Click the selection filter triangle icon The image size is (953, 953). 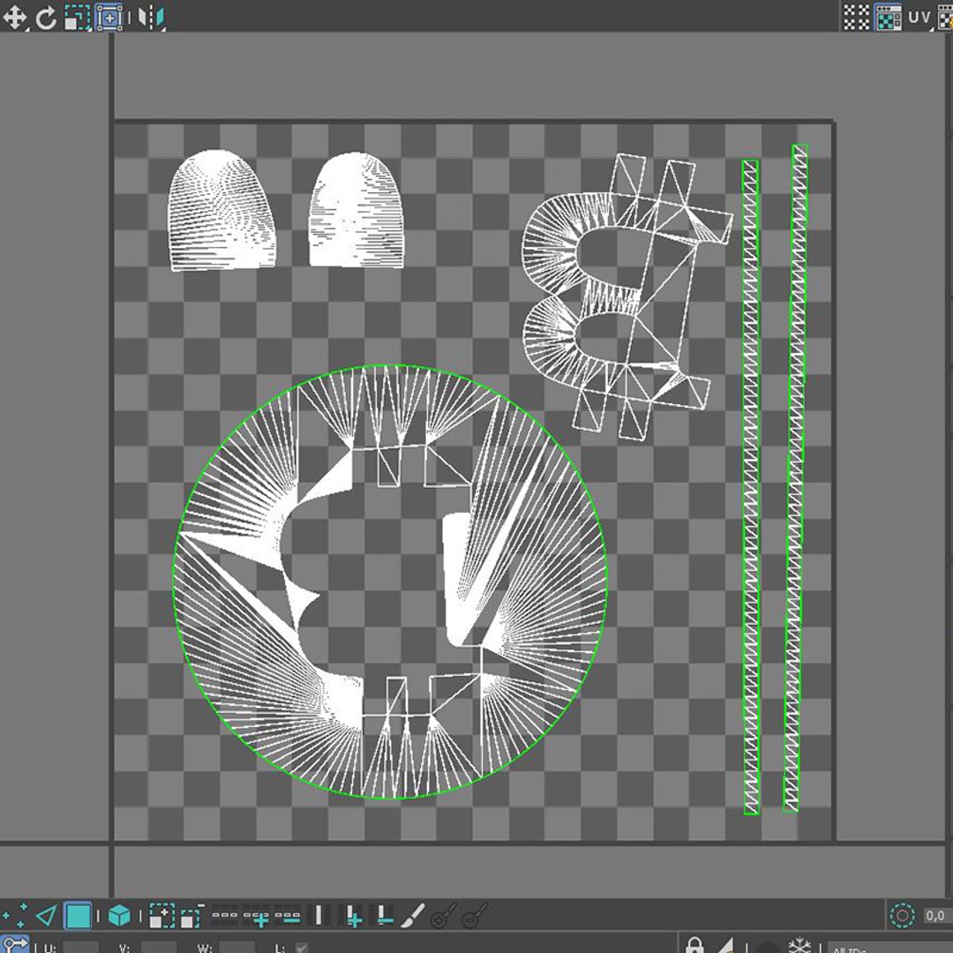pos(725,945)
